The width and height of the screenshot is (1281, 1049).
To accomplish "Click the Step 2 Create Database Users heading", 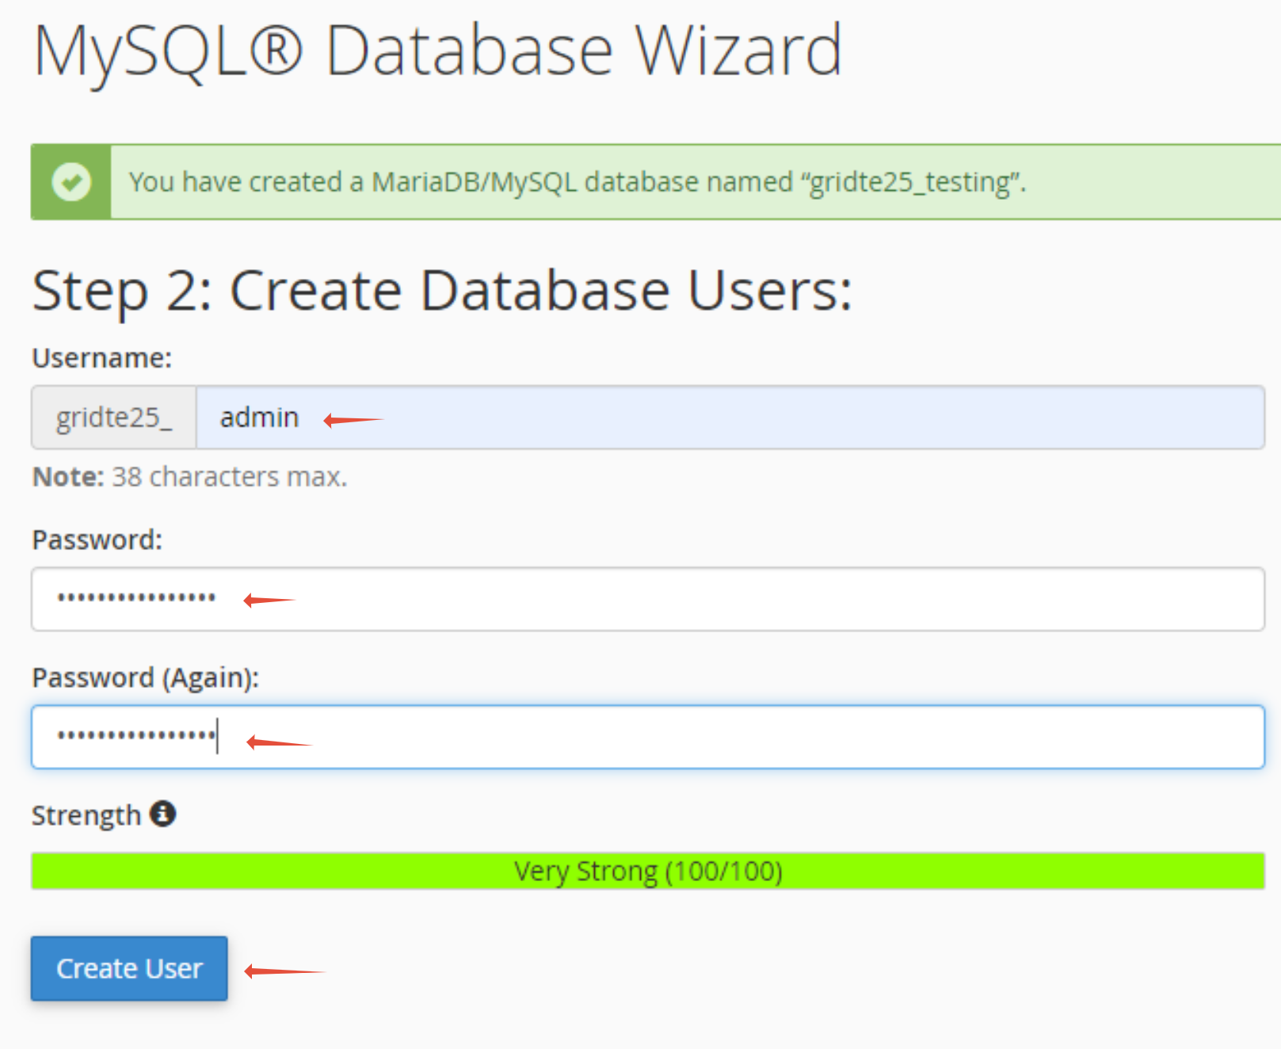I will [442, 291].
